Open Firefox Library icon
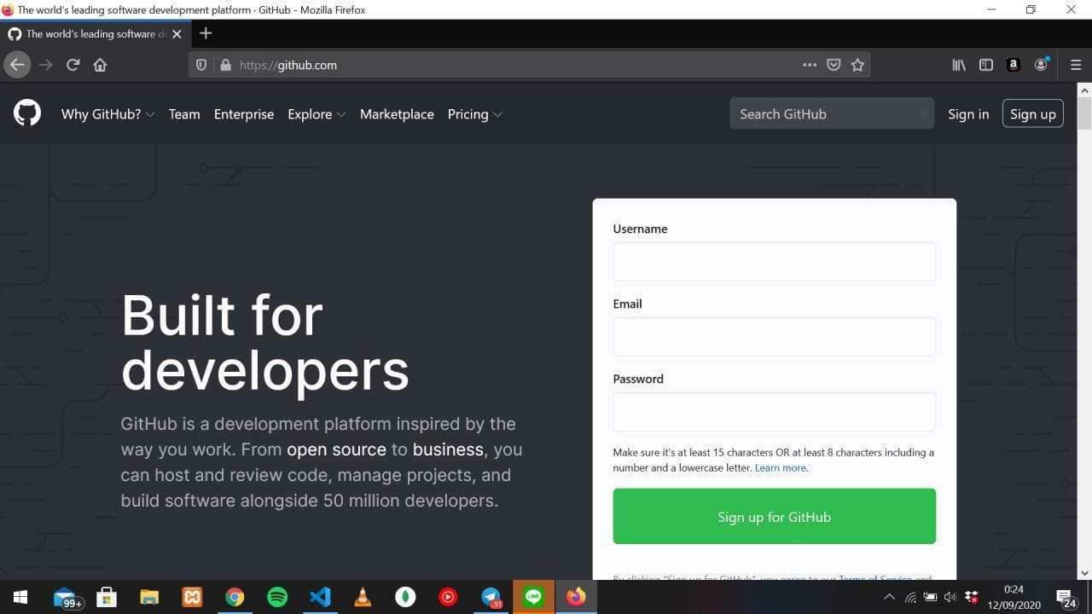 click(959, 65)
